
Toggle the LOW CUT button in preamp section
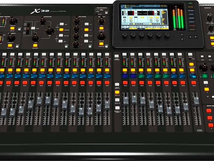point(12,28)
